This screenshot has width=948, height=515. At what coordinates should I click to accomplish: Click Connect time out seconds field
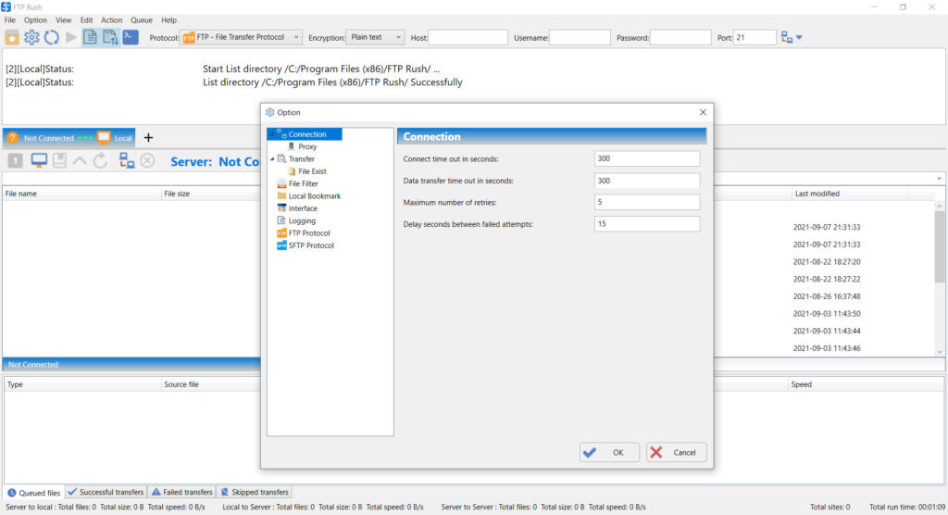(647, 158)
